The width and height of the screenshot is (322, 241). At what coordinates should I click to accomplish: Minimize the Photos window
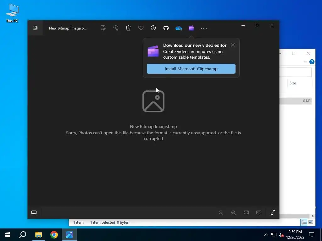(x=243, y=25)
